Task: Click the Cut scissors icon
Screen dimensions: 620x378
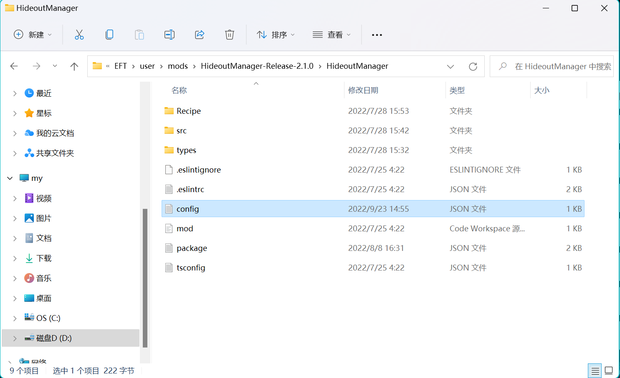Action: 79,35
